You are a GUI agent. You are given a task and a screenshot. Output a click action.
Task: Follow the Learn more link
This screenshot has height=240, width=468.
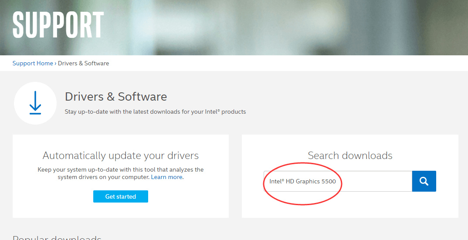(166, 177)
